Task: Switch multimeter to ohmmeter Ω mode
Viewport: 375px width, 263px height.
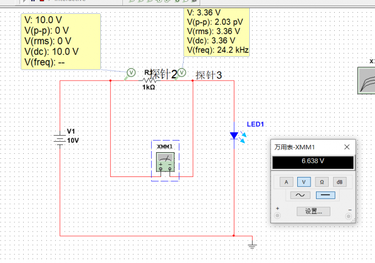Action: pos(322,182)
